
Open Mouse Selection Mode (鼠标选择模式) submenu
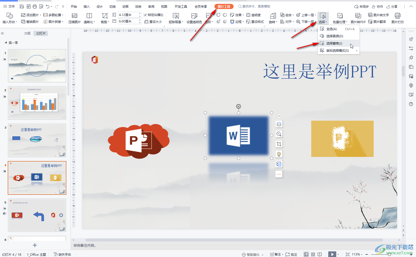(338, 50)
